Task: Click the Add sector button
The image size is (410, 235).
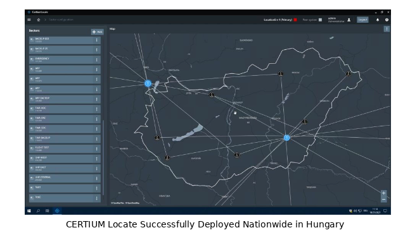Action: (x=97, y=32)
